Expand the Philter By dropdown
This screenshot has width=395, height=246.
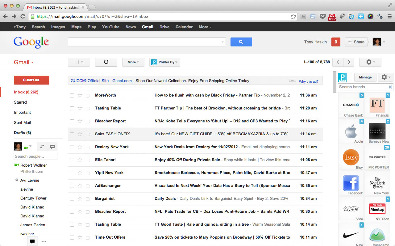tap(165, 62)
